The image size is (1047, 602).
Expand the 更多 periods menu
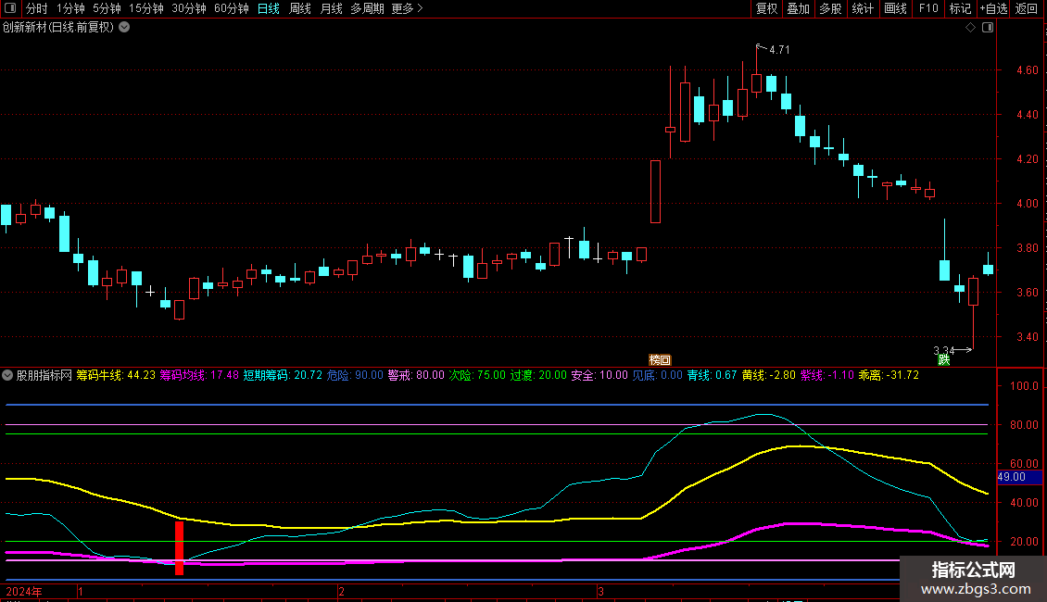(407, 9)
